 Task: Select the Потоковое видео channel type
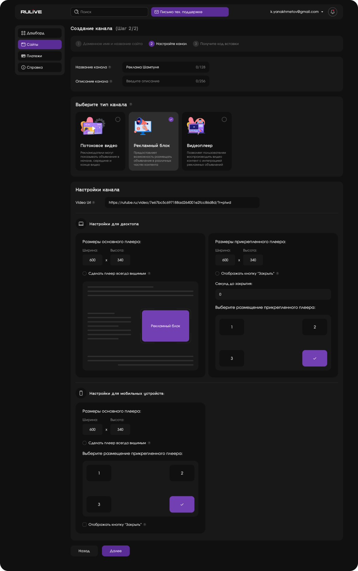pyautogui.click(x=118, y=120)
